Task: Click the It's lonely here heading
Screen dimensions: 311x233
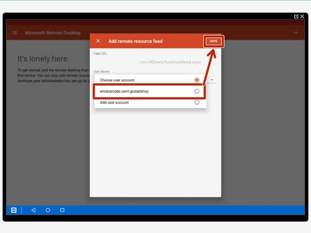Action: 44,59
